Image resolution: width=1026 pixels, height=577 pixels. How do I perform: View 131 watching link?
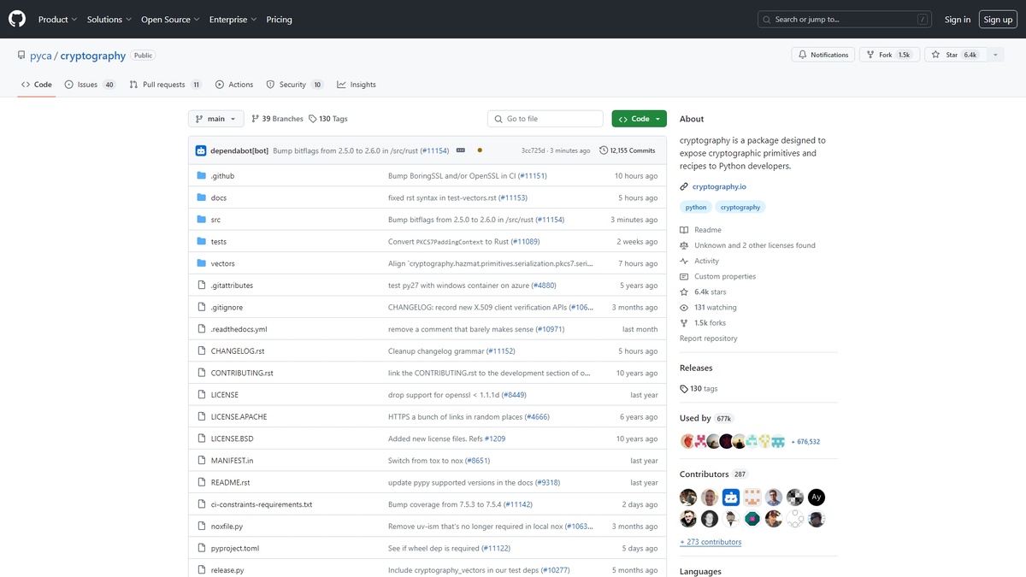pyautogui.click(x=716, y=307)
